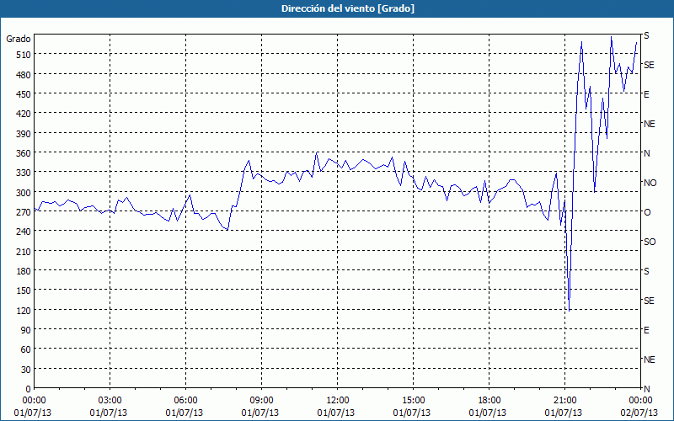Select the 18:00 time axis label
This screenshot has height=421, width=674.
[x=489, y=401]
